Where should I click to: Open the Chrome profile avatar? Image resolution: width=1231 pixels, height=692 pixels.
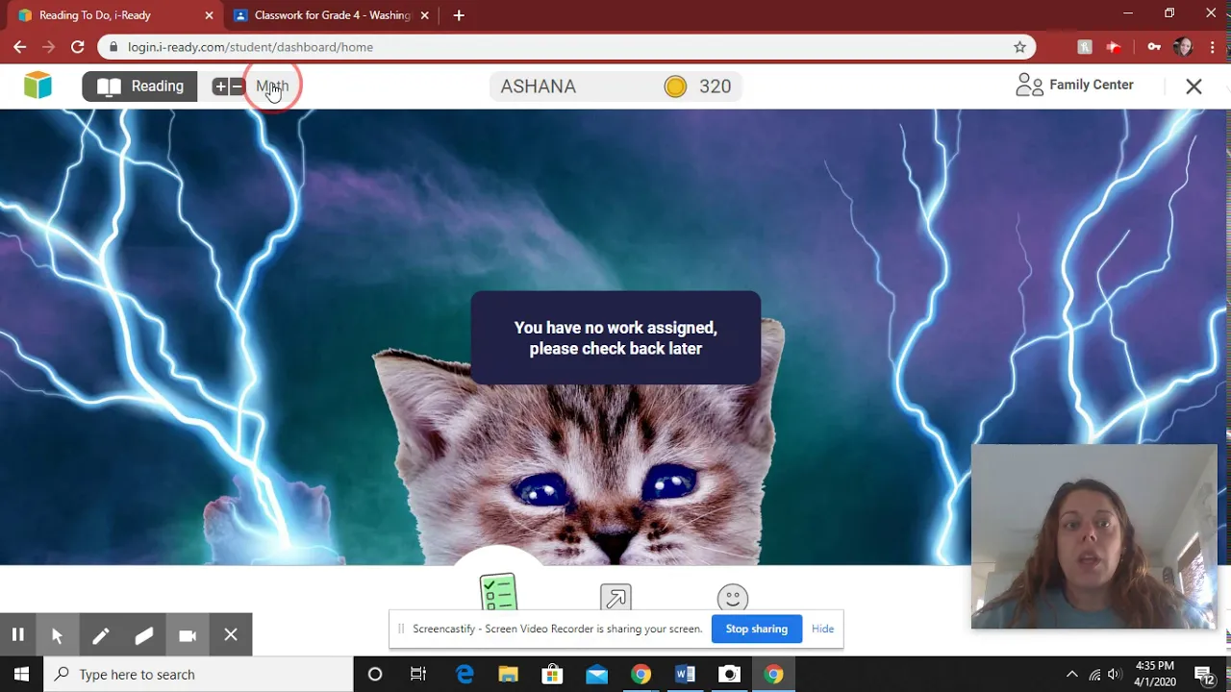(x=1183, y=46)
